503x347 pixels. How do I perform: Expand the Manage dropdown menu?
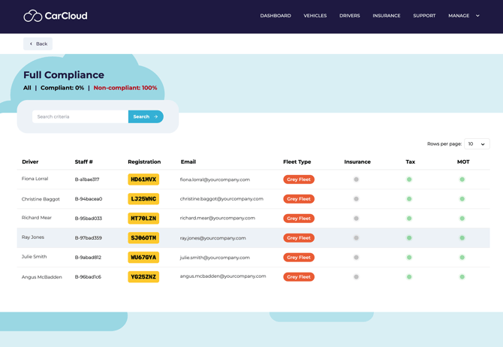click(464, 16)
